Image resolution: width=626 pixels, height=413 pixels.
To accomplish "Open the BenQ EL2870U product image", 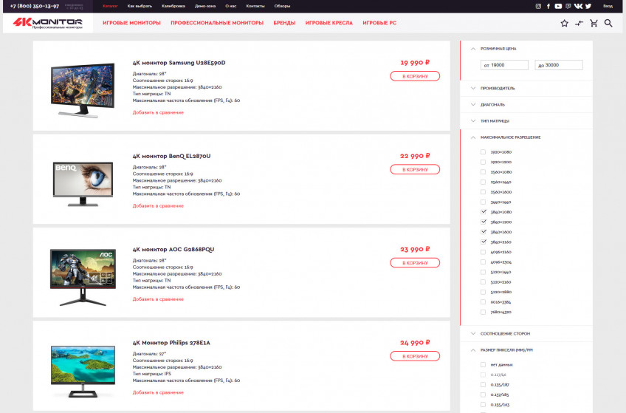I will point(83,184).
